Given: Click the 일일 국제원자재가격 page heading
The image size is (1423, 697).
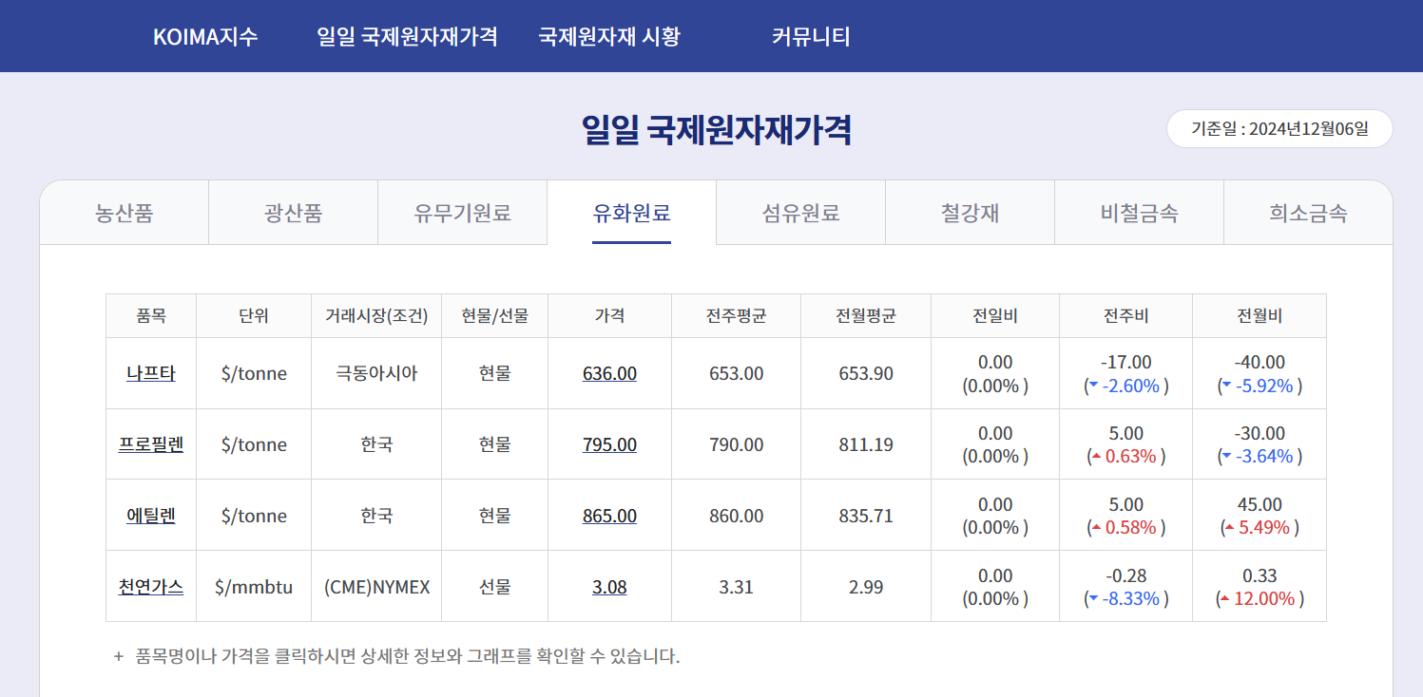Looking at the screenshot, I should [716, 129].
